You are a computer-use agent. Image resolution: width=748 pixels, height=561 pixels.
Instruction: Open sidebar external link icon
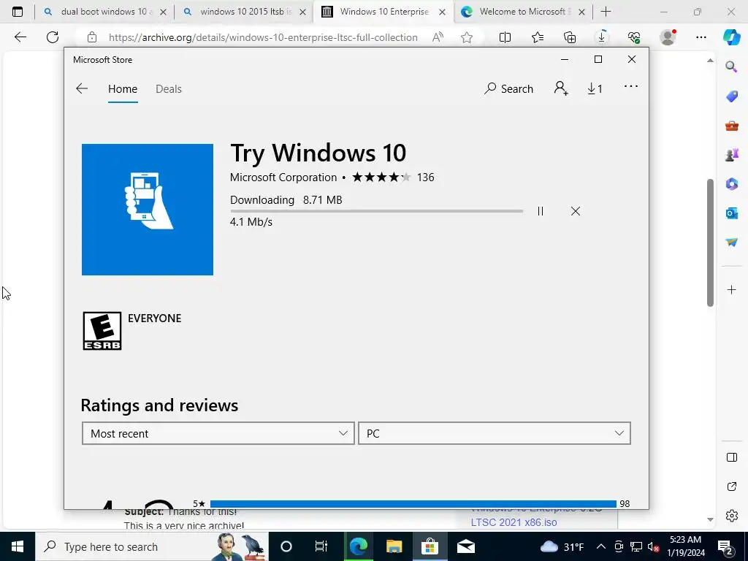point(731,486)
